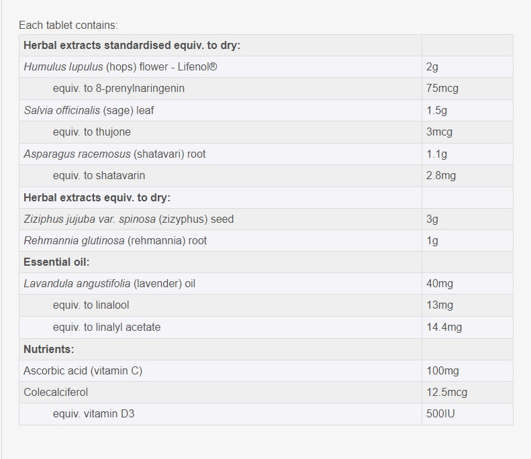Click the 75mcg amount value
Viewport: 531px width, 459px height.
[x=442, y=89]
